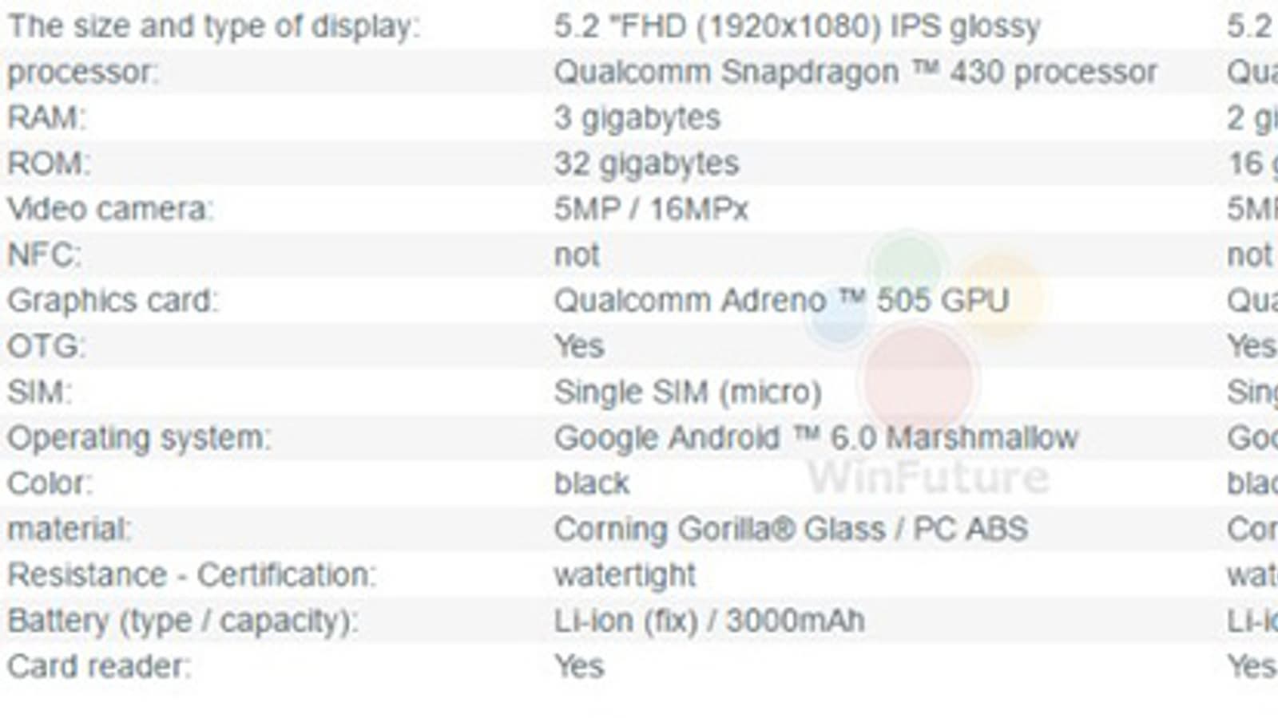Click the "The size and type of display:" label
1278x718 pixels.
tap(213, 27)
